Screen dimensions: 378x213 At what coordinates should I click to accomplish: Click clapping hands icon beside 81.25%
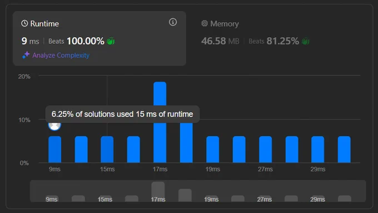(305, 41)
